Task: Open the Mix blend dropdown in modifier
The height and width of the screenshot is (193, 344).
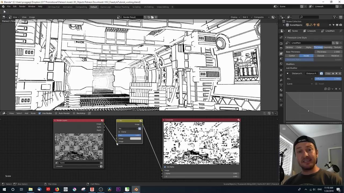Action: click(x=300, y=79)
